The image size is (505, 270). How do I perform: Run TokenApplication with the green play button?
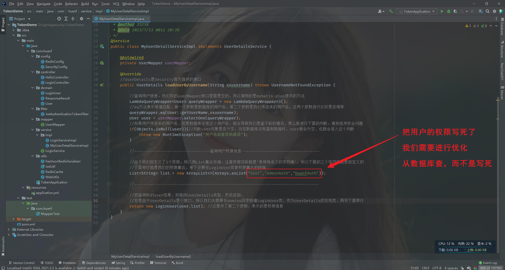[x=442, y=11]
